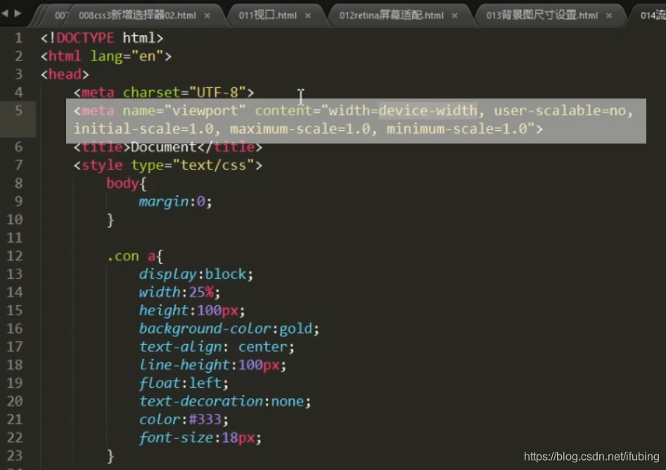
Task: Click the float:left declaration
Action: pyautogui.click(x=184, y=383)
